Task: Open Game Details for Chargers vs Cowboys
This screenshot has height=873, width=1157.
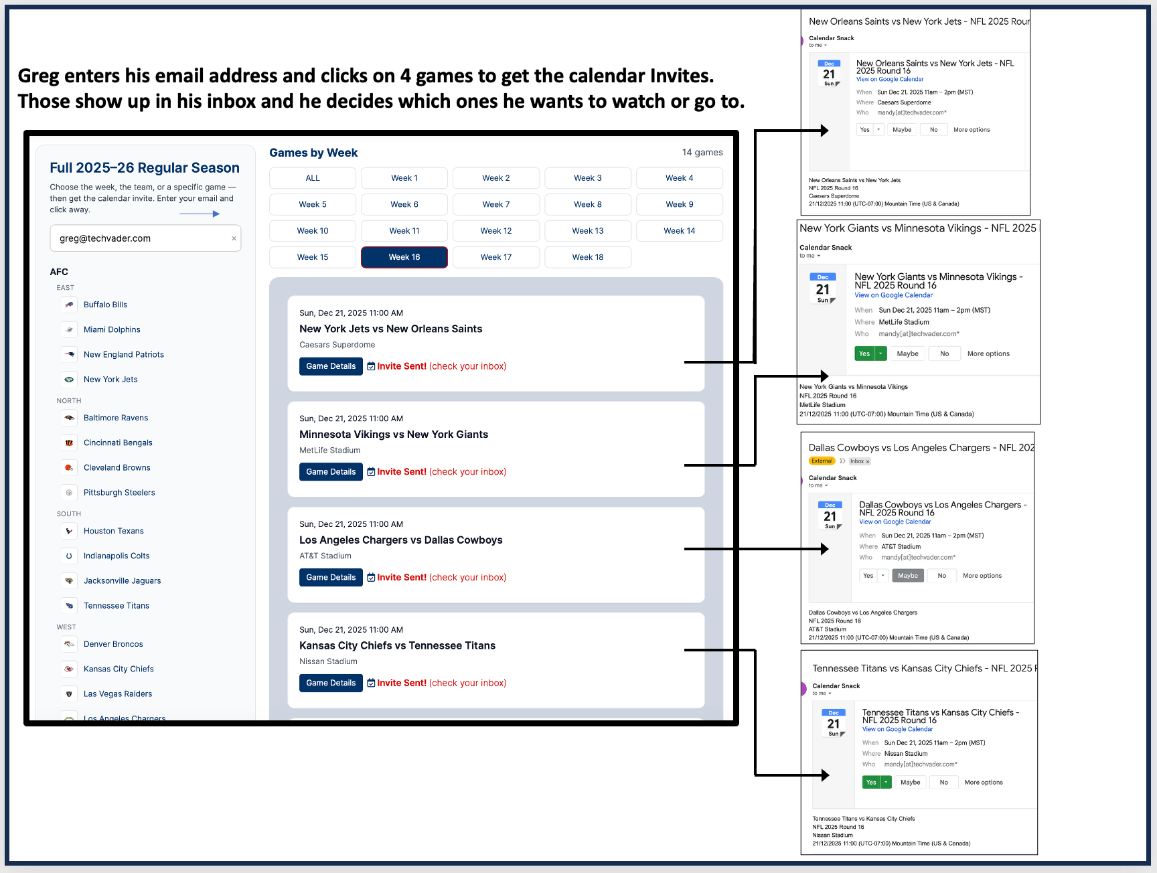Action: tap(331, 577)
